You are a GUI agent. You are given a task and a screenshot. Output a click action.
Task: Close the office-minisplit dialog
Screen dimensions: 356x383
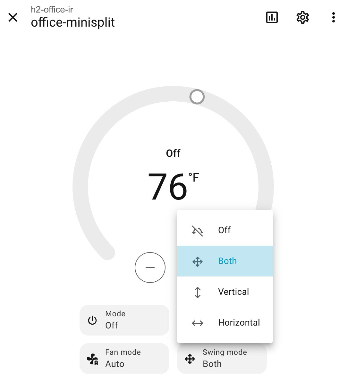click(13, 17)
